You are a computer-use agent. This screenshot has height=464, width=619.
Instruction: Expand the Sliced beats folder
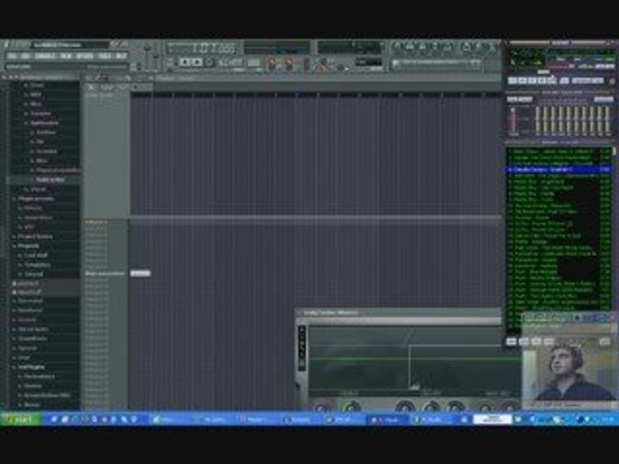click(33, 329)
